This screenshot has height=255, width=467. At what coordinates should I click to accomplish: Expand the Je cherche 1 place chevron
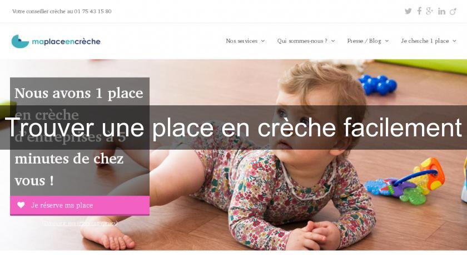coord(454,41)
